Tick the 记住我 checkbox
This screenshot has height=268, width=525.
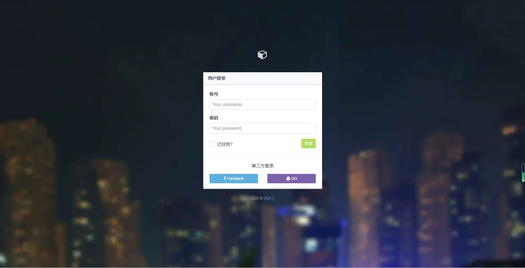[213, 144]
